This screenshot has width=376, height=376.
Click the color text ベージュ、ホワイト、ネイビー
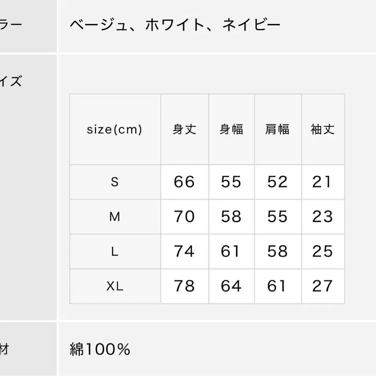click(175, 26)
